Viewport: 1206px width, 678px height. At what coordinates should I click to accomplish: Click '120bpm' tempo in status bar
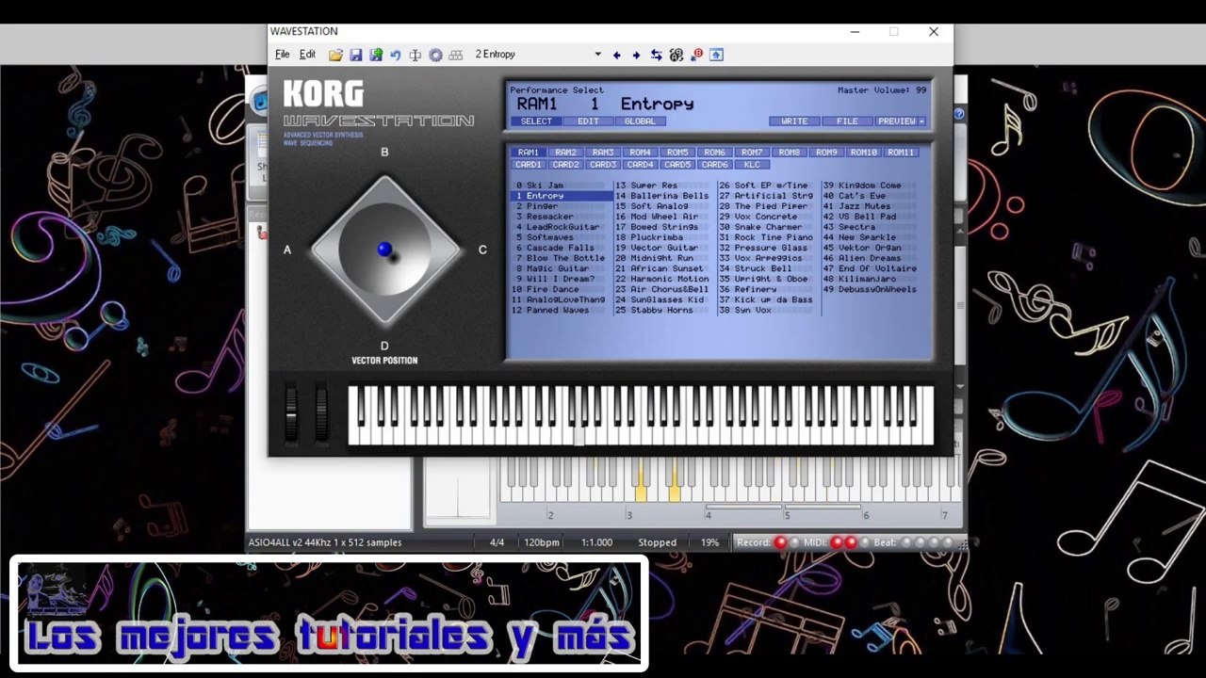(542, 542)
